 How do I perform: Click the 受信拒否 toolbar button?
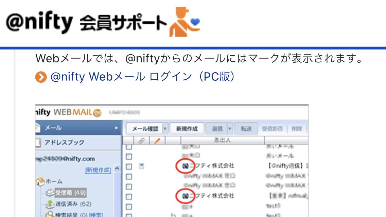pos(272,129)
